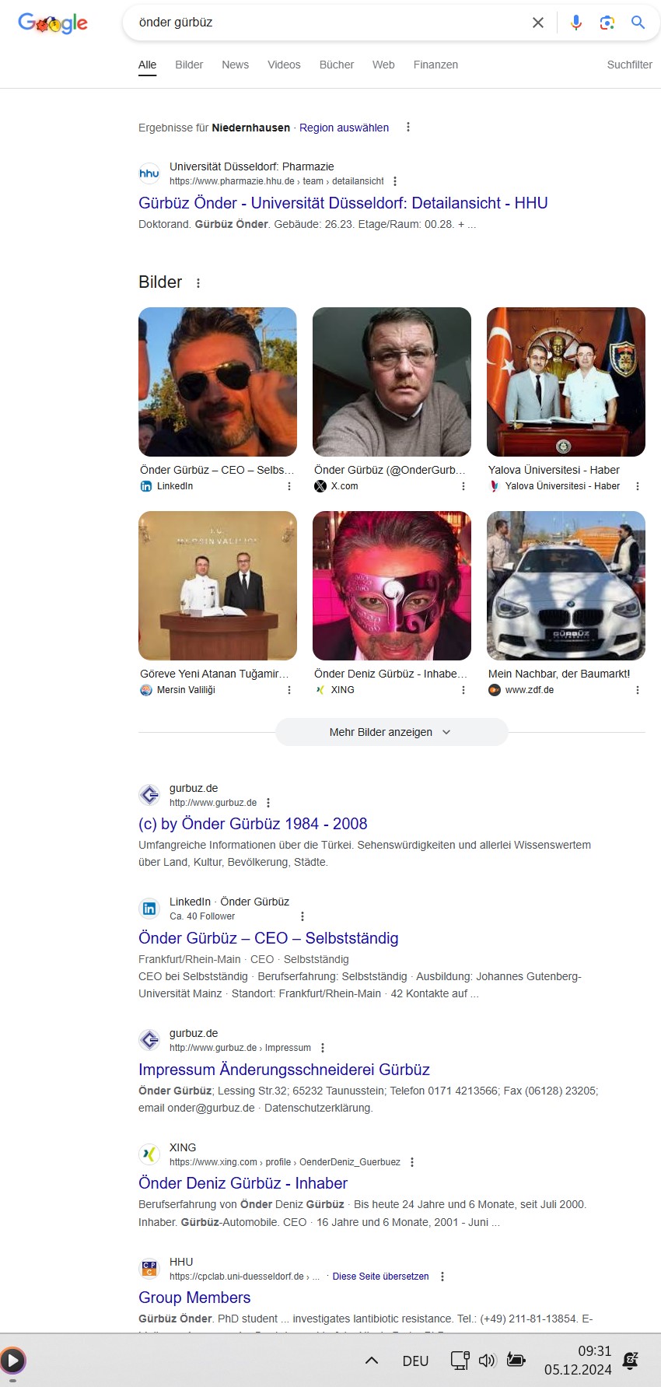The height and width of the screenshot is (1387, 661).
Task: Expand Mehr Bilder anzeigen
Action: click(x=391, y=732)
